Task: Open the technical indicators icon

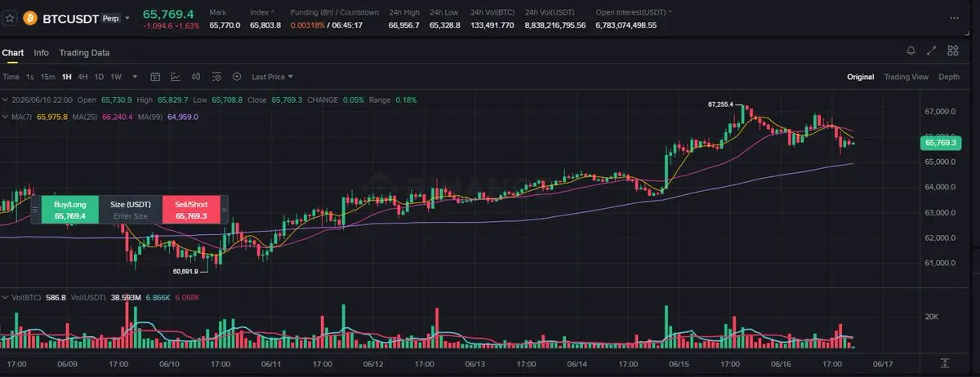Action: (176, 77)
